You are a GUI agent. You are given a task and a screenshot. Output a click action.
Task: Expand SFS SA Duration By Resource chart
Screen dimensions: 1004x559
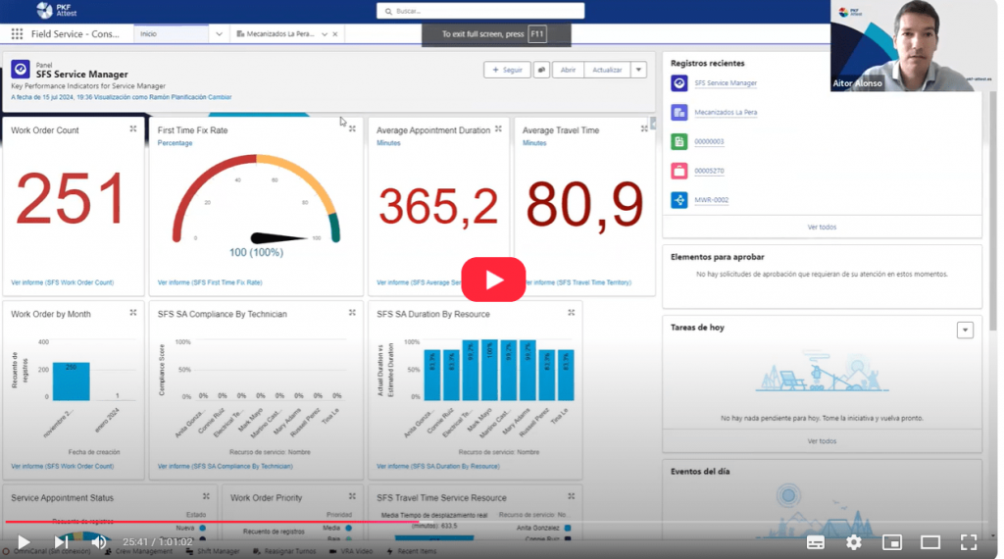(x=572, y=313)
